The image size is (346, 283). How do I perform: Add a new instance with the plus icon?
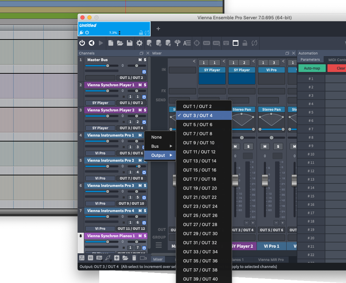coord(158,29)
